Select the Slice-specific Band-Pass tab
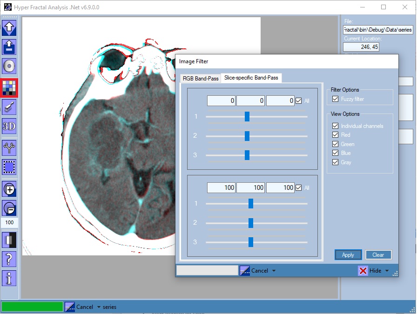 point(251,78)
